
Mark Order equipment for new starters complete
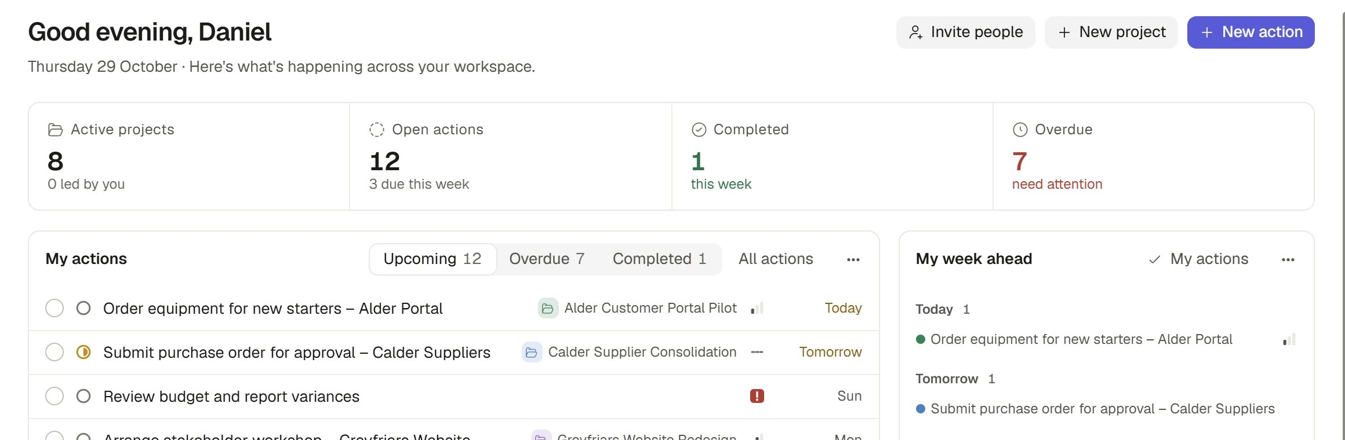click(x=54, y=308)
